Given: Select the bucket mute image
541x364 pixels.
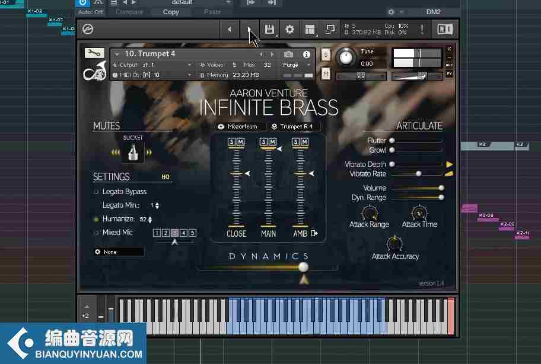Looking at the screenshot, I should [x=133, y=152].
